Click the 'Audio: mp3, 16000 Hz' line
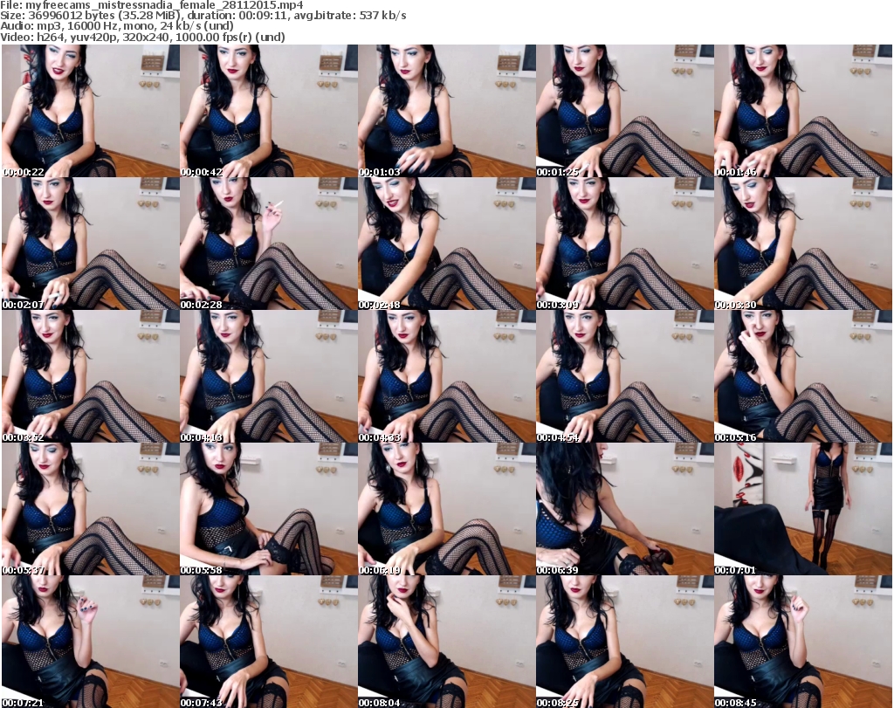Image resolution: width=894 pixels, height=708 pixels. click(117, 26)
